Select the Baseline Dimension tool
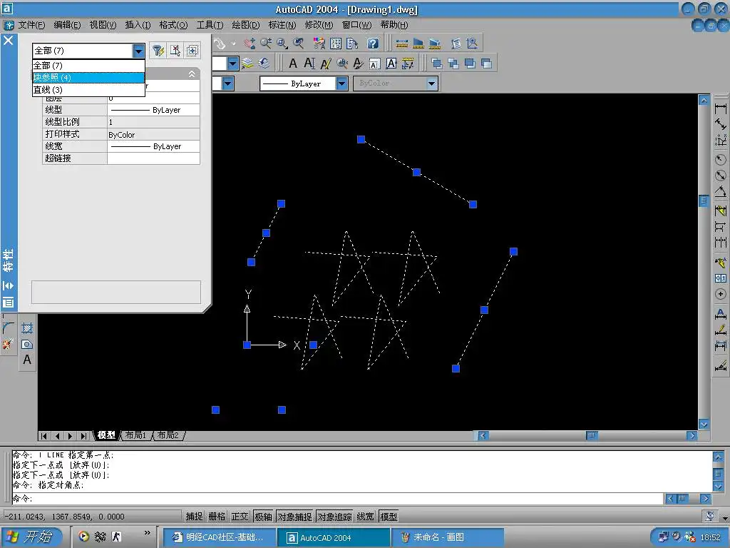The height and width of the screenshot is (548, 730). pyautogui.click(x=720, y=227)
